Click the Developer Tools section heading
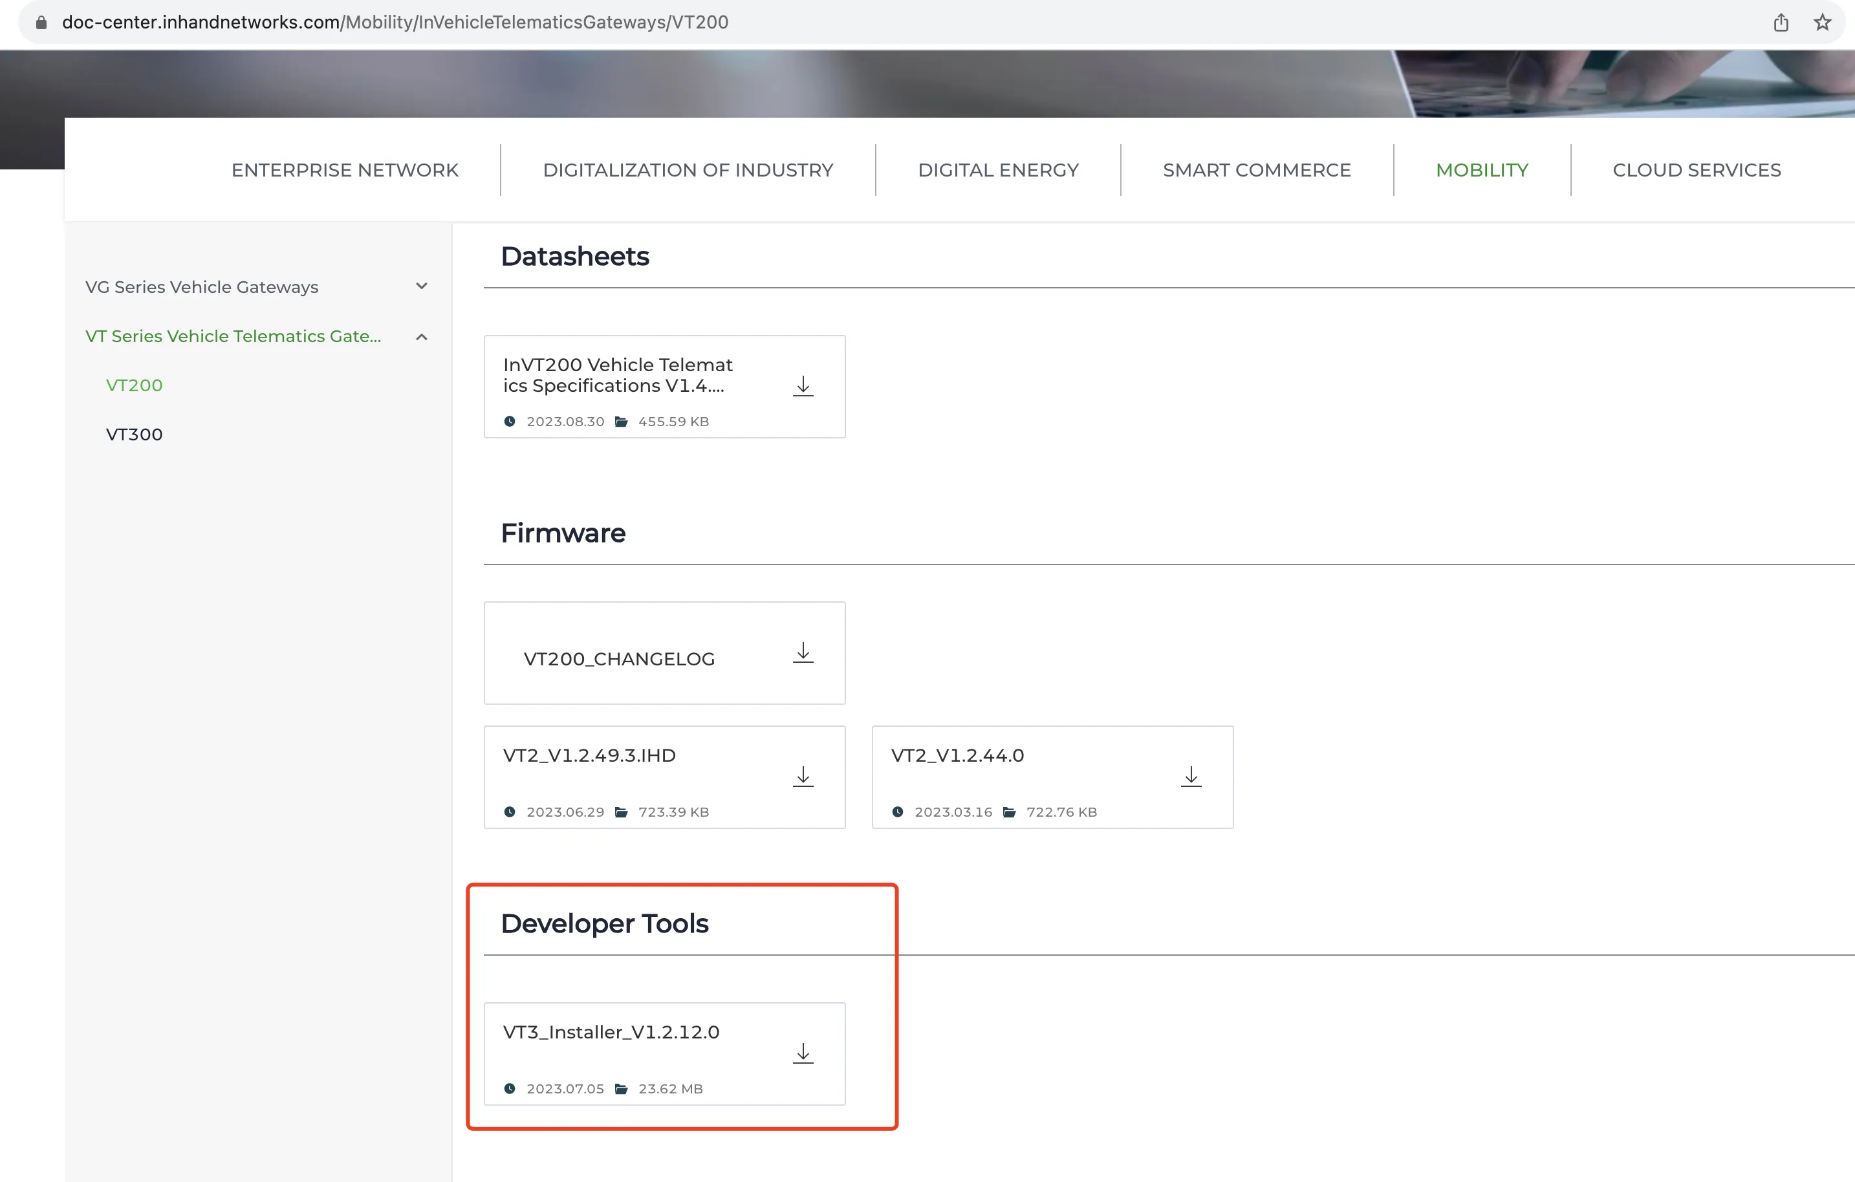The image size is (1855, 1182). [x=605, y=923]
